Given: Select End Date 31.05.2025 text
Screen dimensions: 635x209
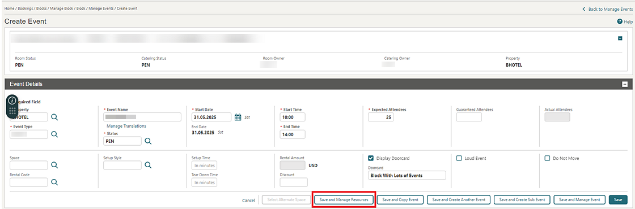Looking at the screenshot, I should [x=204, y=132].
